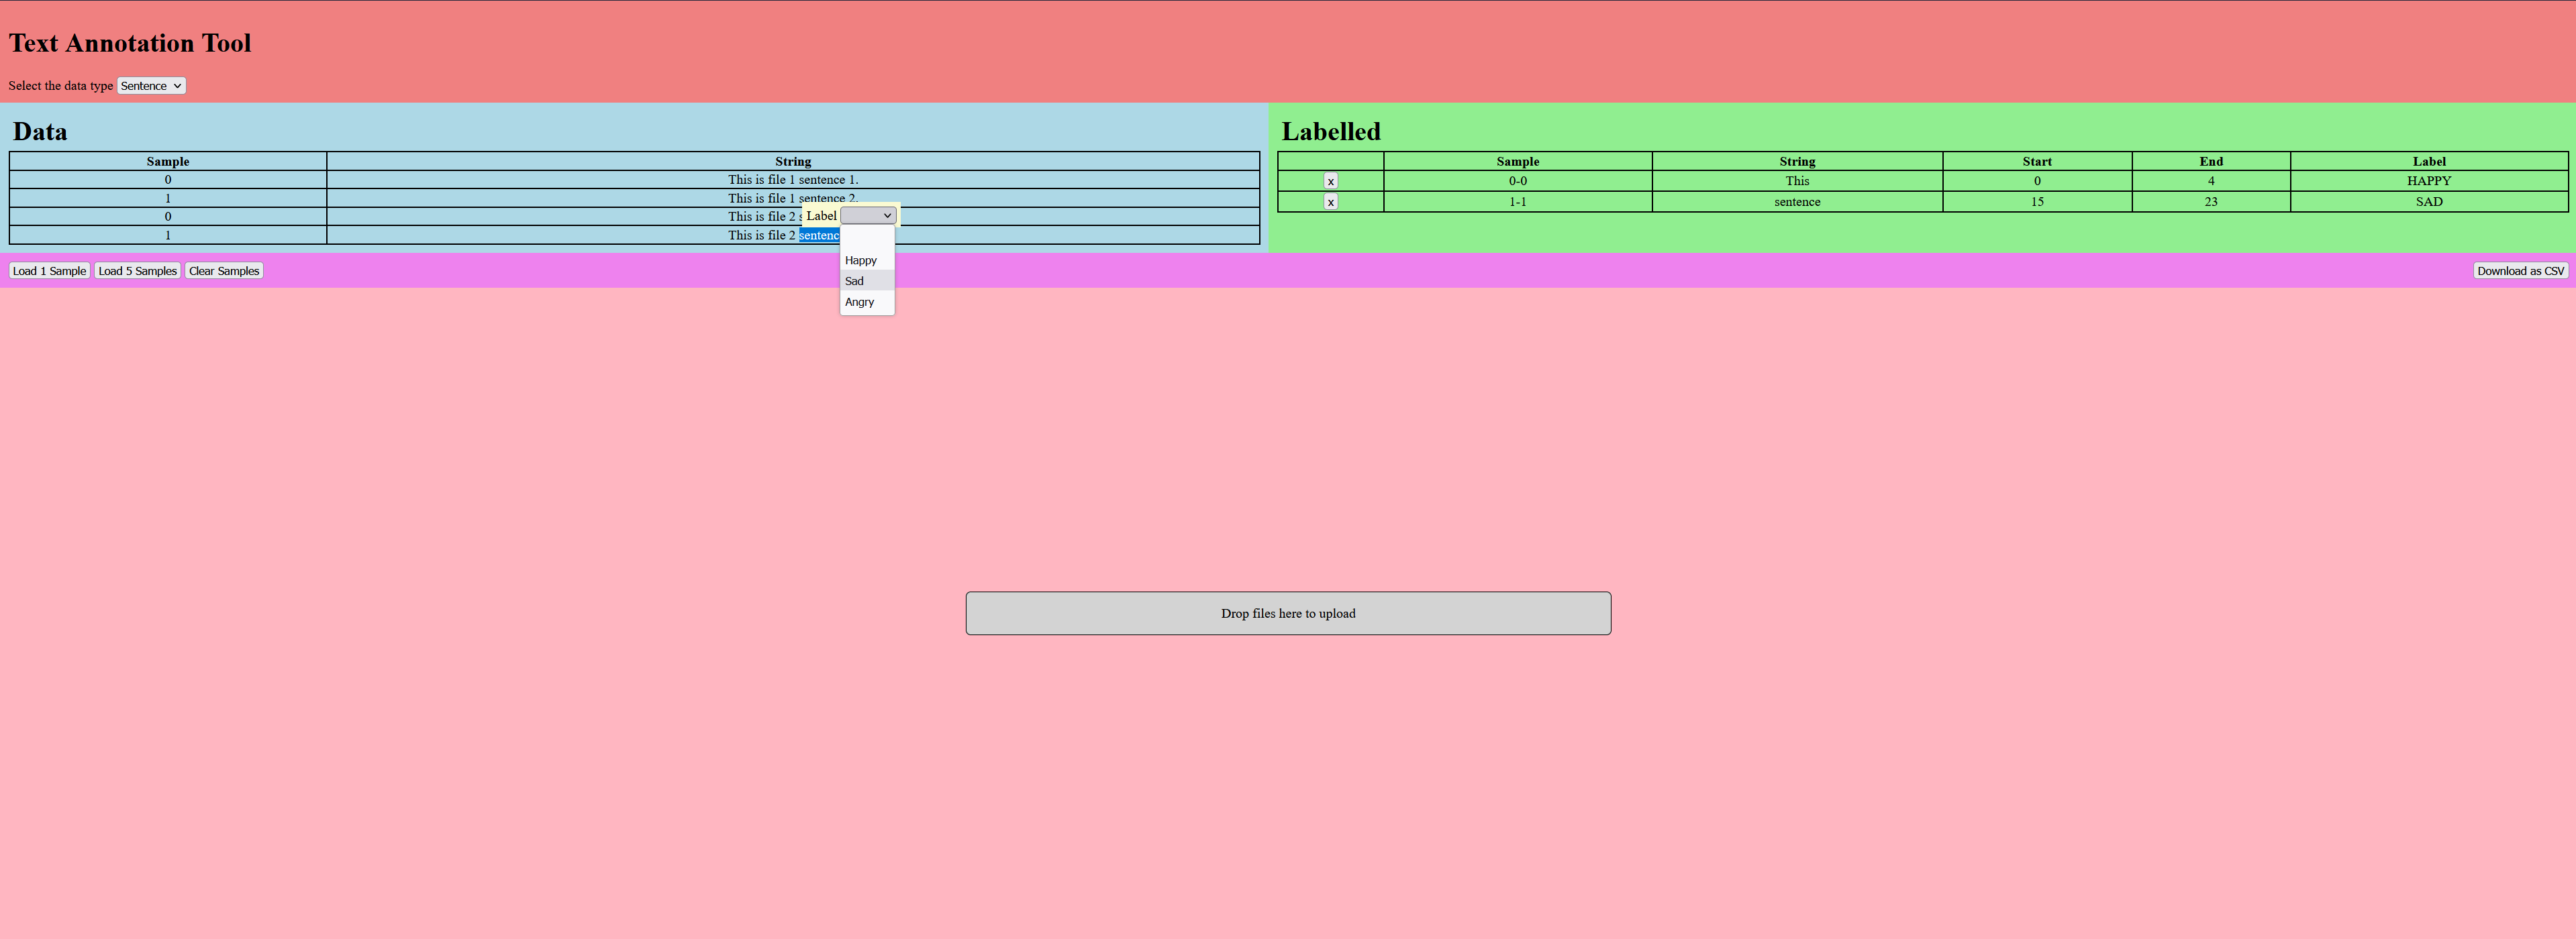Click the highlighted "sentenc" selected text
This screenshot has width=2576, height=939.
coord(818,235)
